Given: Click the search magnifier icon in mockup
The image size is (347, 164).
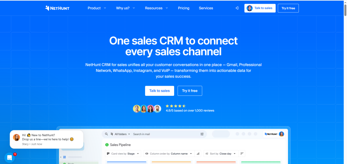Looking at the screenshot, I should [x=106, y=134].
